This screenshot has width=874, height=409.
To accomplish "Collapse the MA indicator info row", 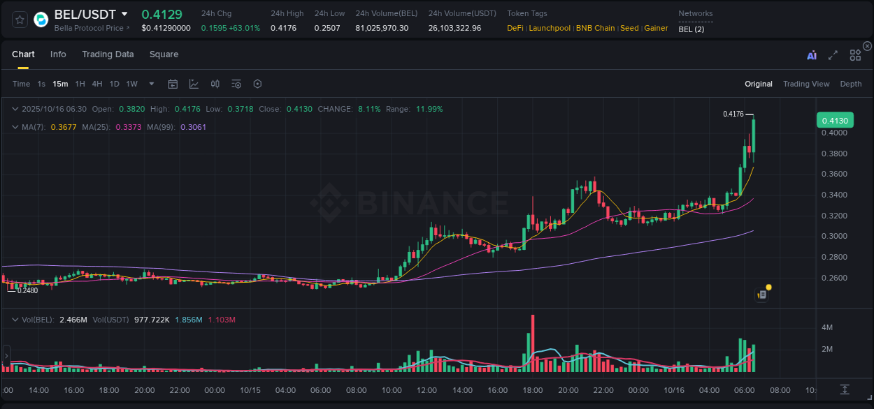I will click(15, 127).
